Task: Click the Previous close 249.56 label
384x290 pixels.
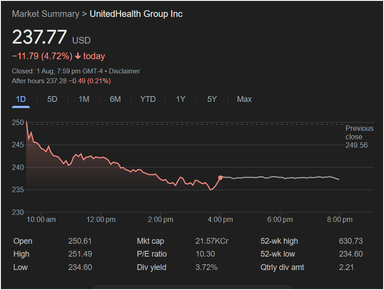Action: tap(359, 137)
